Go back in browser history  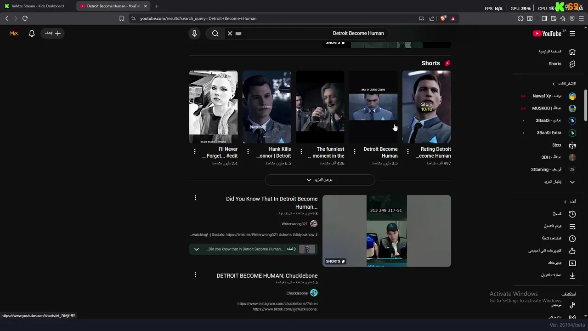click(6, 18)
